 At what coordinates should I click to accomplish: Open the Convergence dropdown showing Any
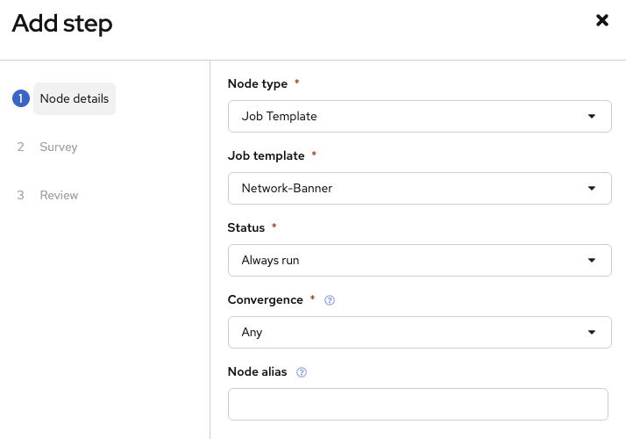coord(420,332)
